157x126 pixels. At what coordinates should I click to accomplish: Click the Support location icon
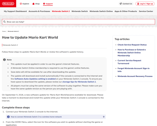[44, 4]
